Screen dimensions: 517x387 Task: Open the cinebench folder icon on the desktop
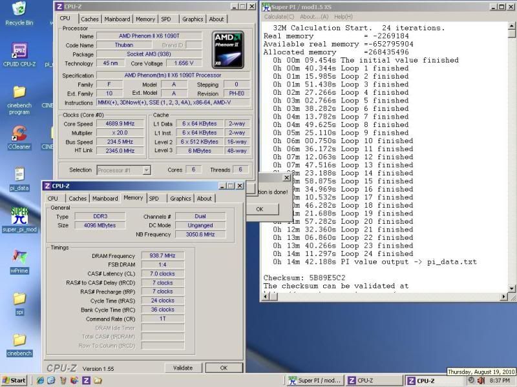point(19,344)
